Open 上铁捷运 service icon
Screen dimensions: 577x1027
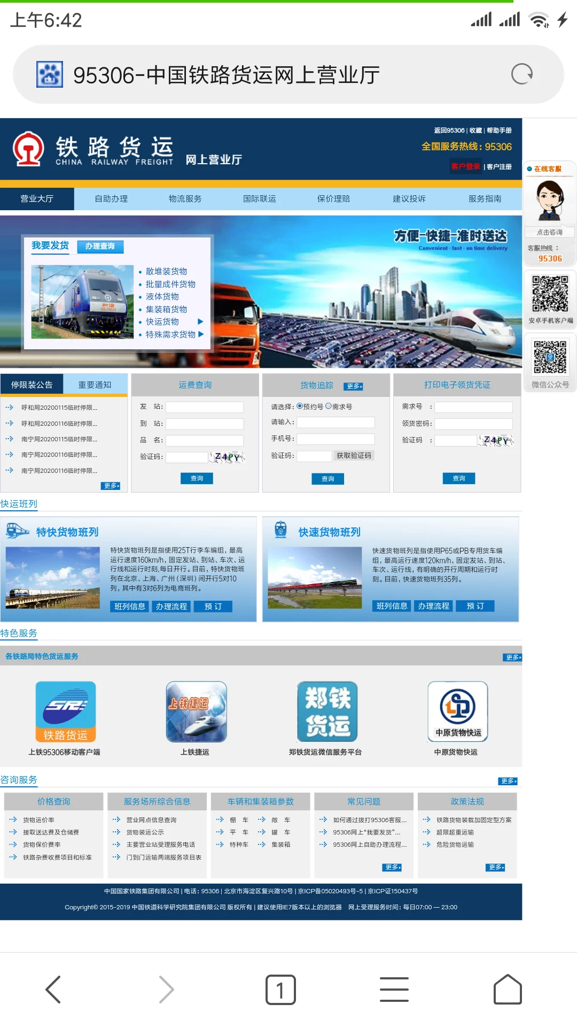click(196, 711)
